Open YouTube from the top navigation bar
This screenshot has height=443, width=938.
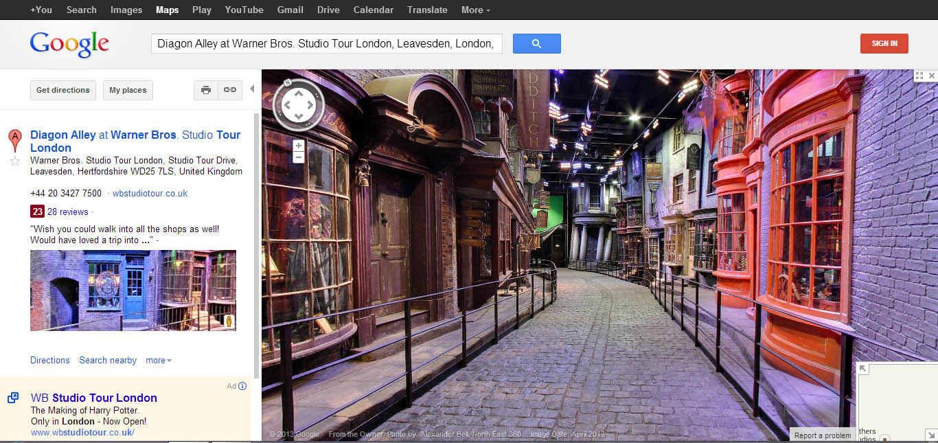click(x=244, y=10)
